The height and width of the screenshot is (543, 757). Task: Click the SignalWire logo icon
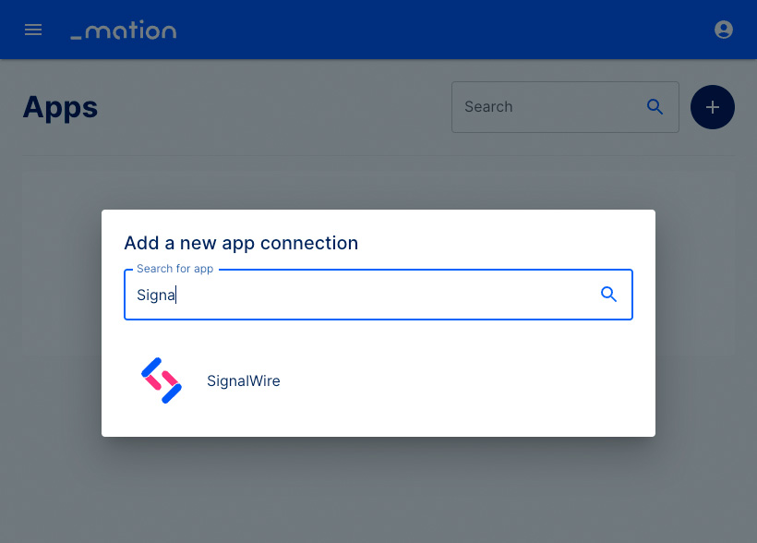coord(162,380)
